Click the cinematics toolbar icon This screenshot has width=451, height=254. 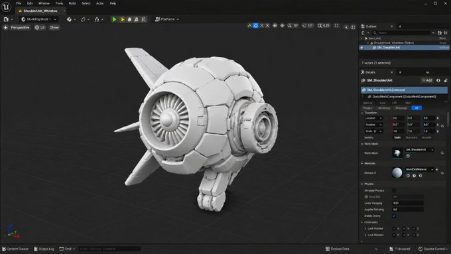pos(97,19)
